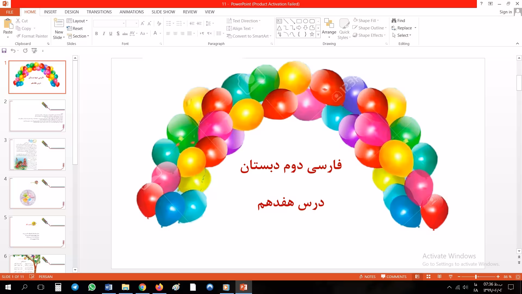522x294 pixels.
Task: Click Convert to SmartArt
Action: [x=249, y=36]
